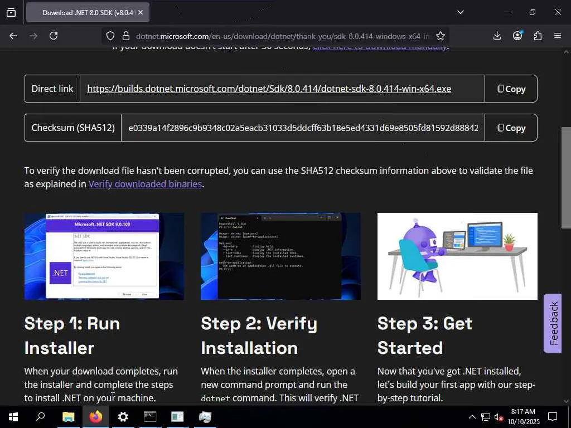
Task: Open the Firefox account icon
Action: pos(517,36)
